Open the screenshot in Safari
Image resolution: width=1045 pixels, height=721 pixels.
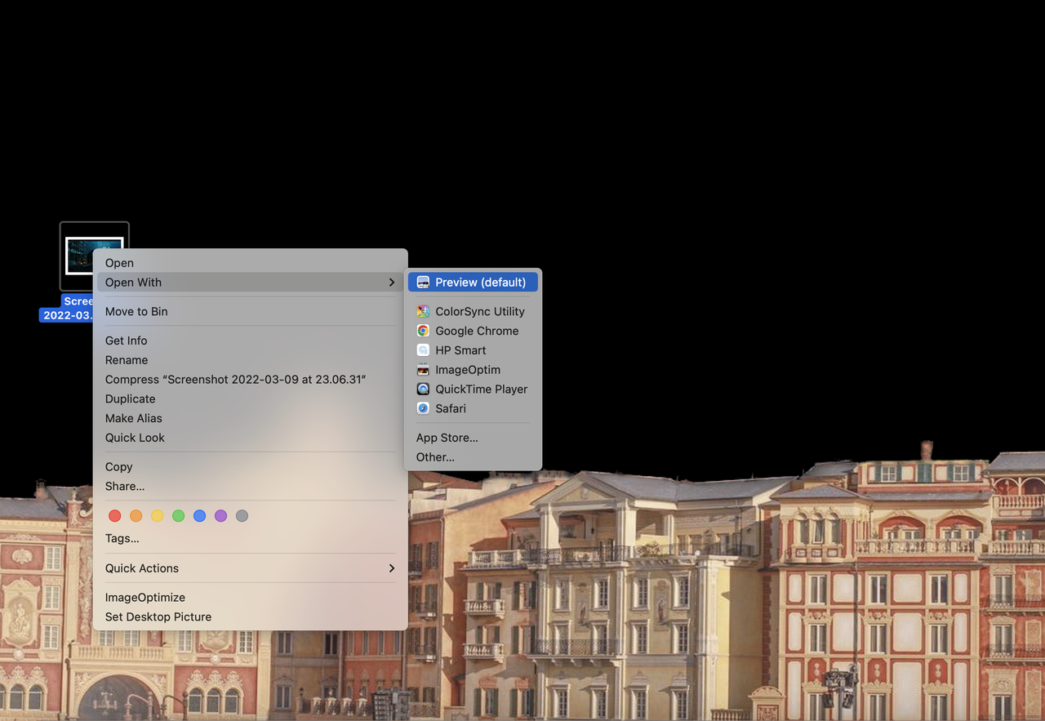pos(450,408)
